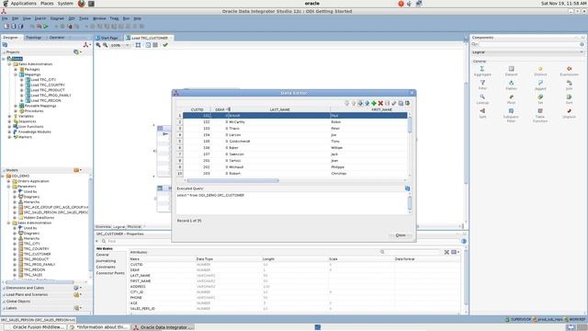Click the red X icon in Attributes toolbar

[447, 252]
